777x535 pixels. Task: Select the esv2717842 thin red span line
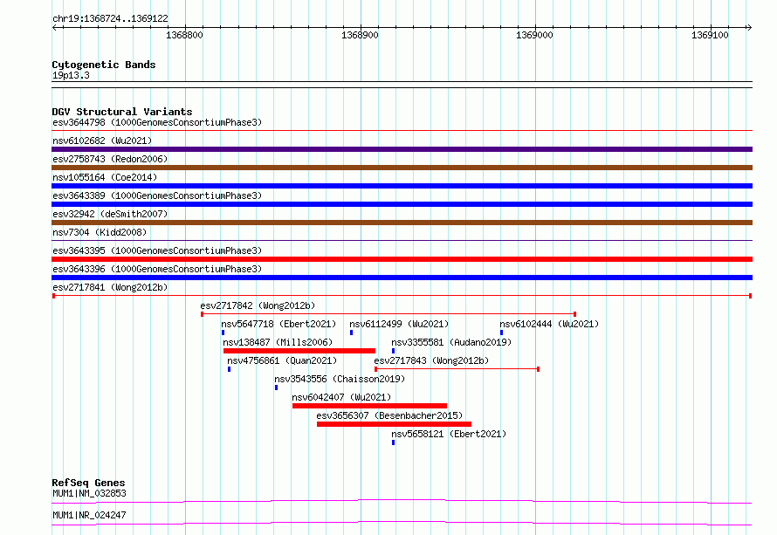point(388,314)
